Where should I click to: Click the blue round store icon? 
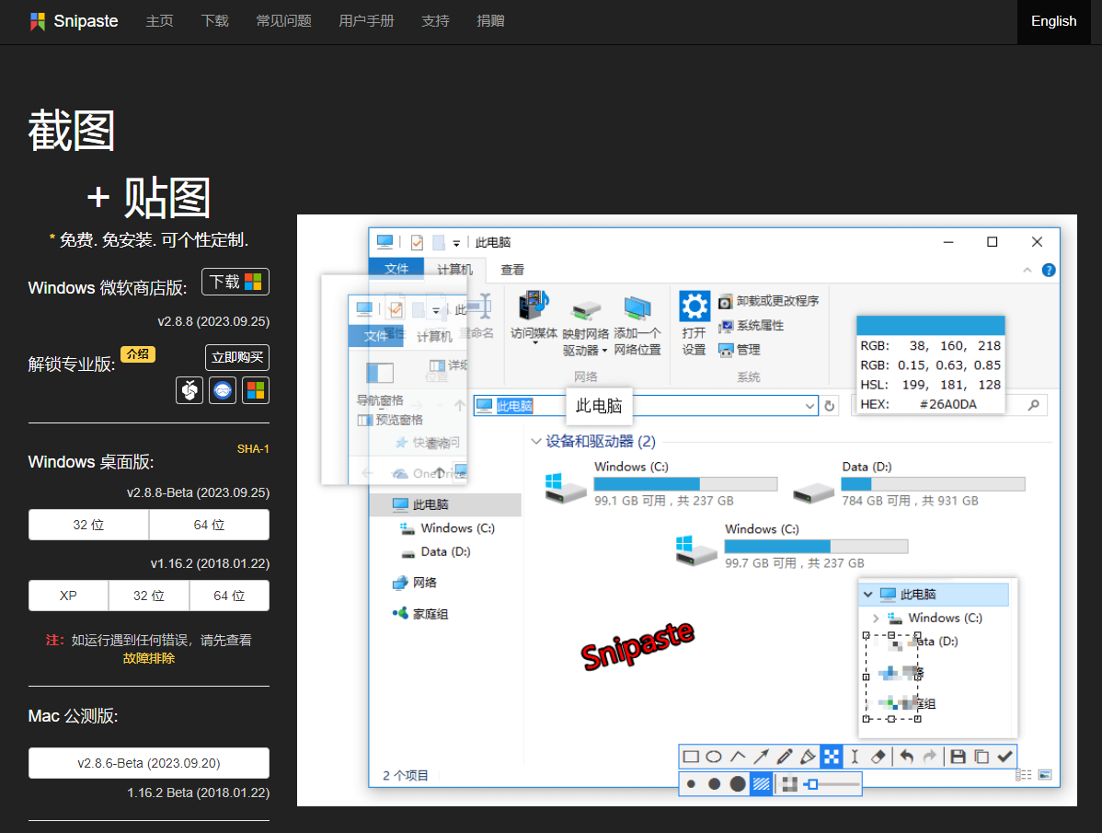(x=223, y=390)
